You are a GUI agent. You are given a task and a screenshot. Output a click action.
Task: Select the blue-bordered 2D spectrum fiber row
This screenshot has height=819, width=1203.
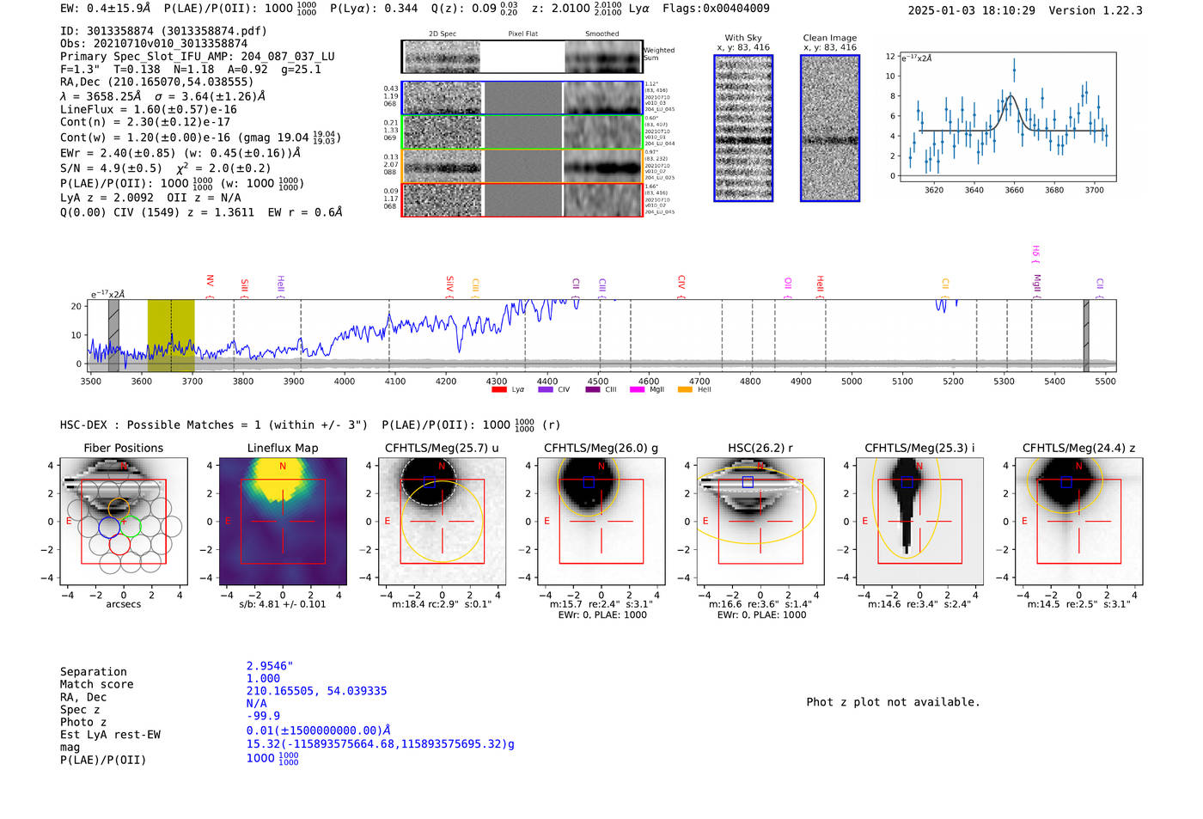(522, 98)
